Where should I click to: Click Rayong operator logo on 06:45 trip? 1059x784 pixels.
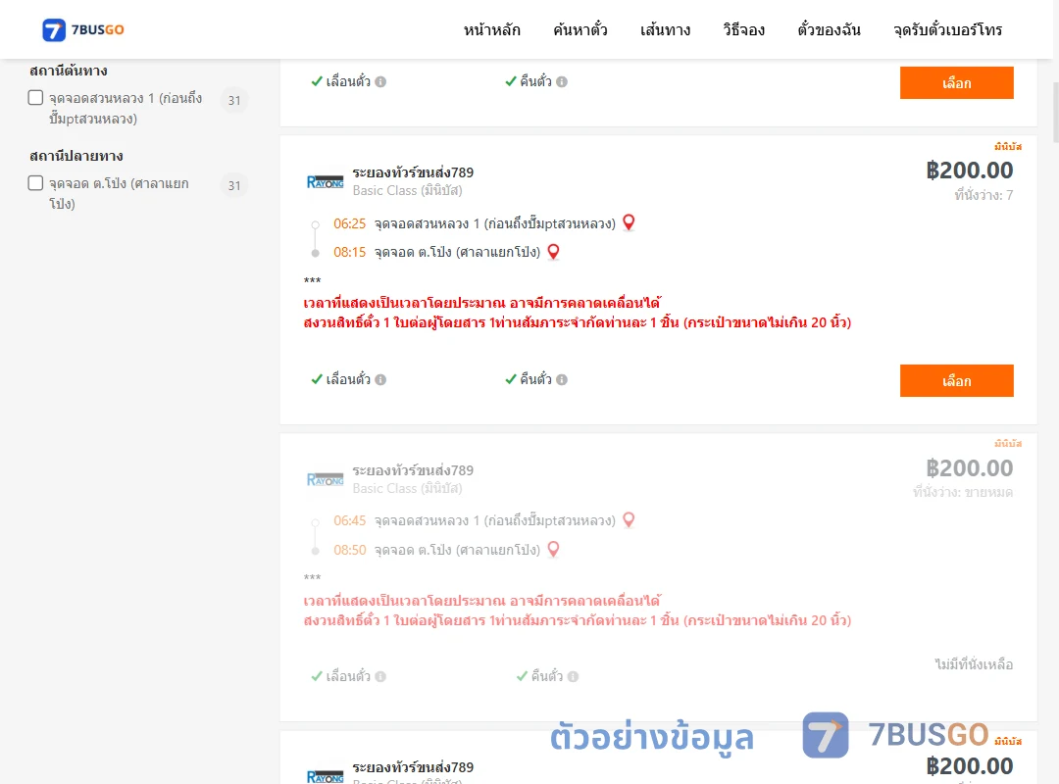(326, 479)
